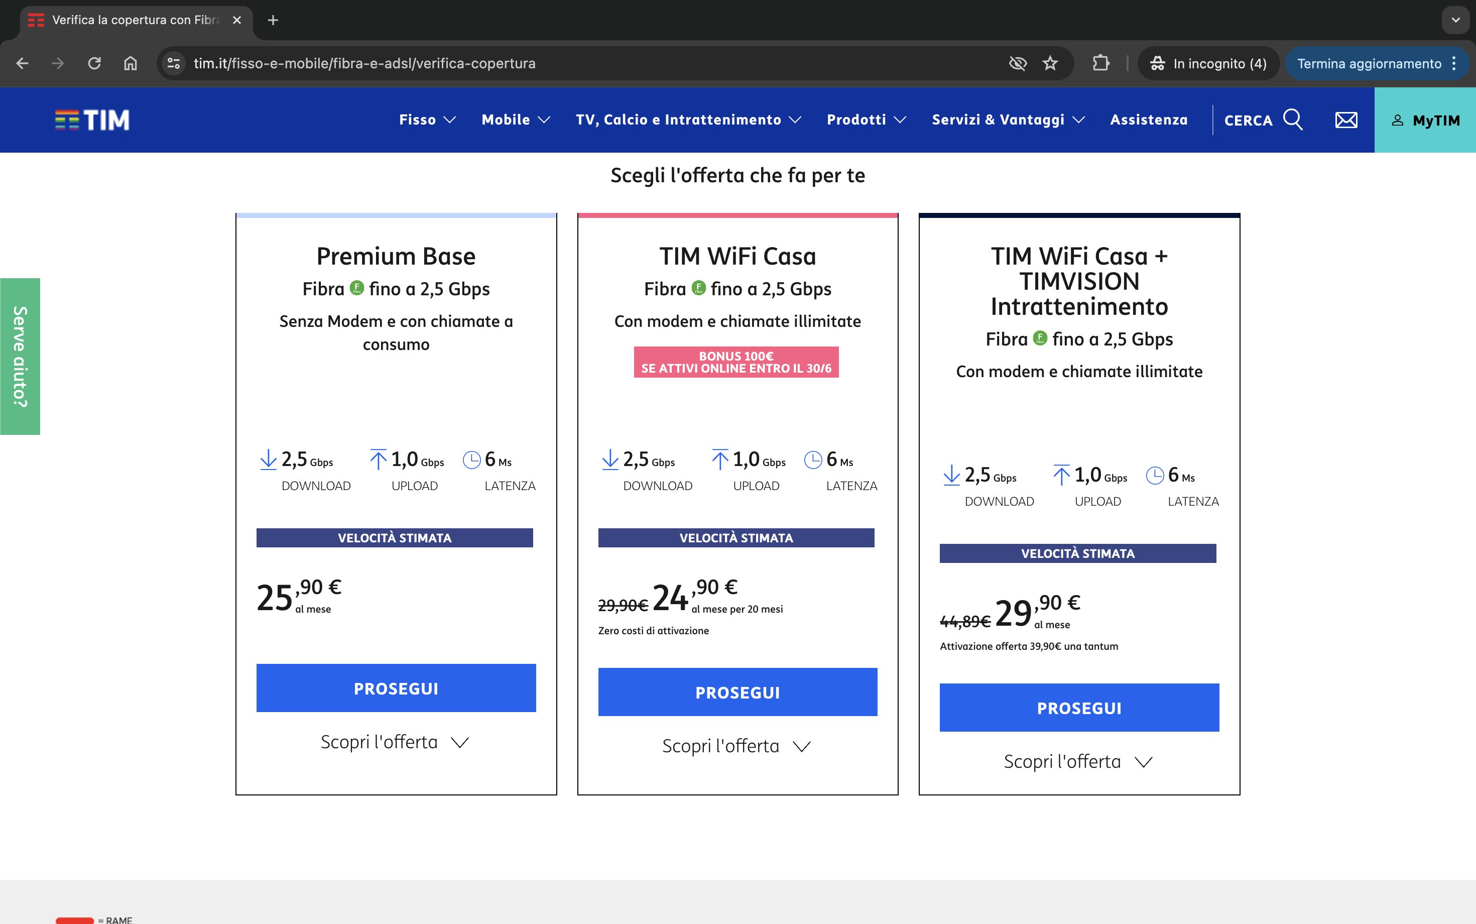This screenshot has width=1476, height=924.
Task: Expand Scopri l'offerta under Premium Base
Action: 395,742
